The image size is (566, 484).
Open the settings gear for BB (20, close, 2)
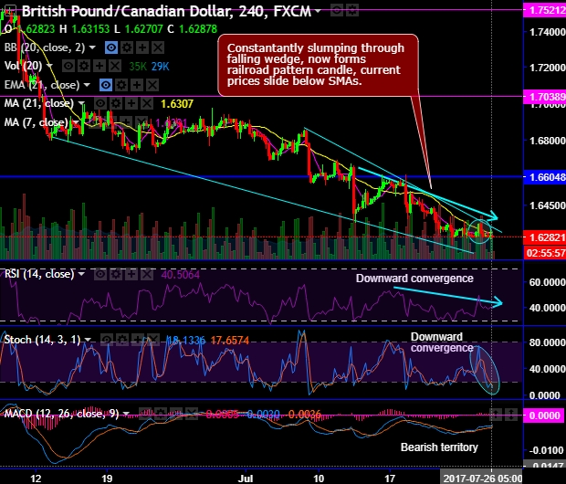127,47
